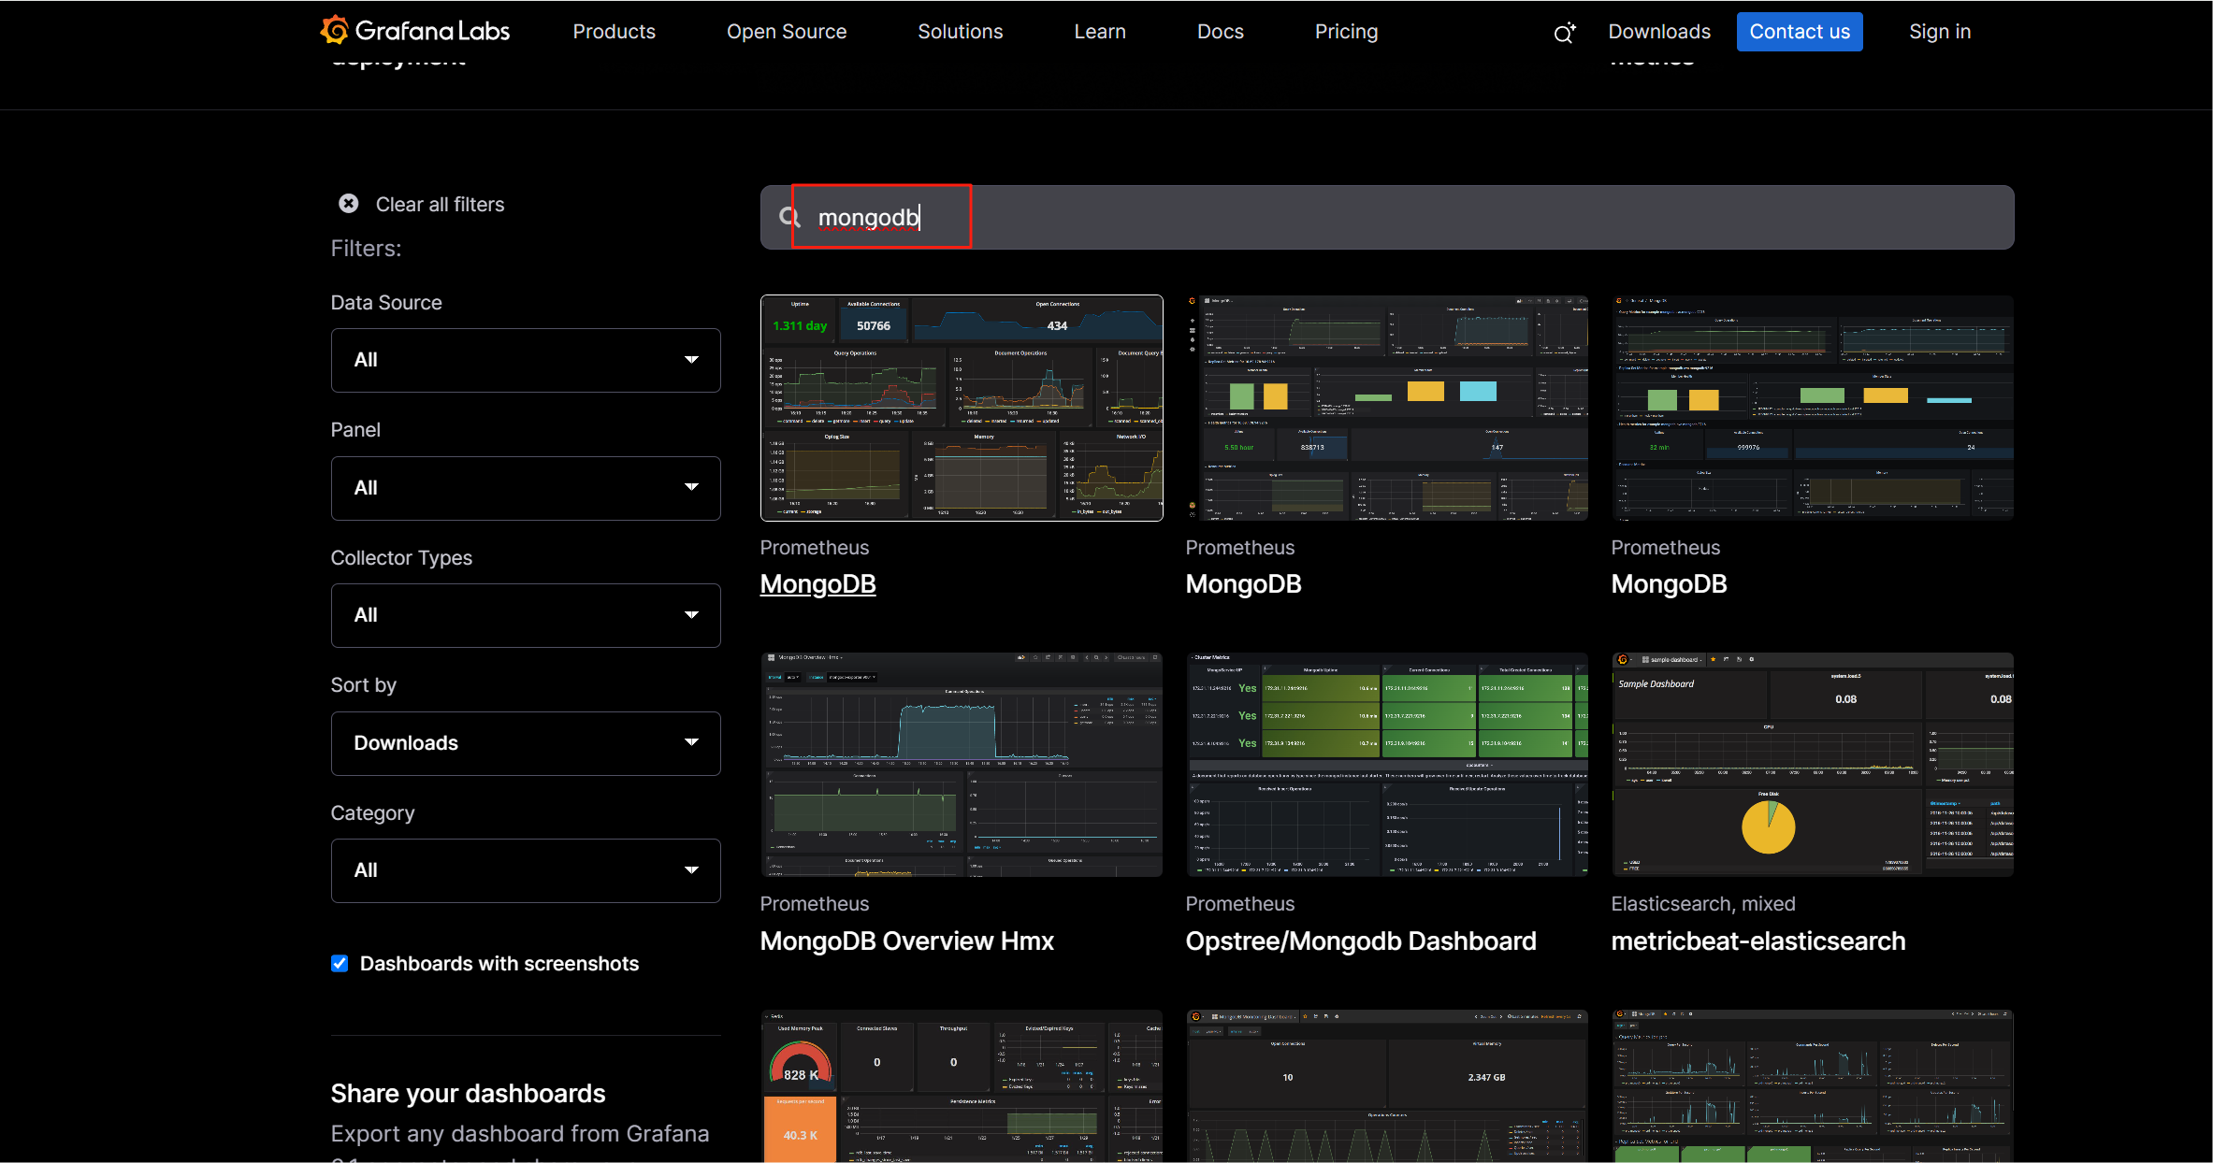This screenshot has width=2213, height=1163.
Task: Click the Clear all filters X icon
Action: [349, 204]
